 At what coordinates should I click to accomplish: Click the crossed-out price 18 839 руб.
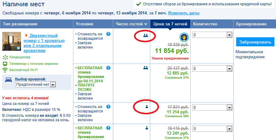[x=178, y=45]
